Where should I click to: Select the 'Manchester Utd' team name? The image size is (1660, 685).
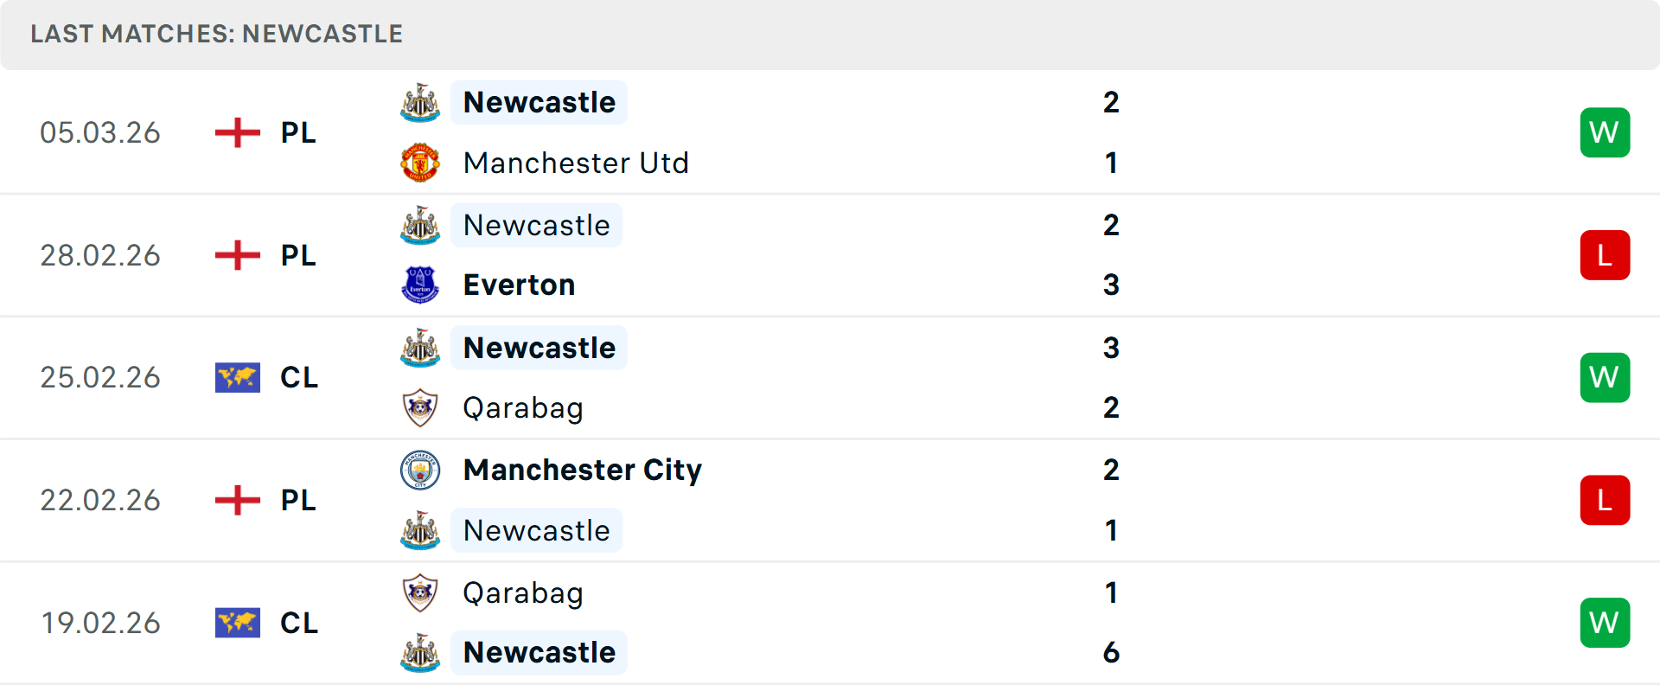pos(576,163)
